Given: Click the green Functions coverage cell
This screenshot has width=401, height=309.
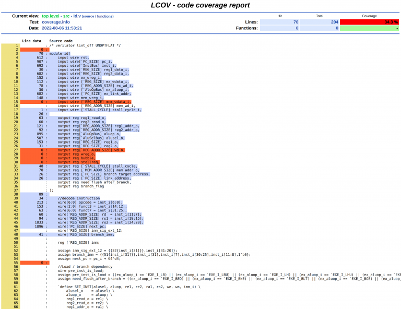Looking at the screenshot, I should 369,28.
